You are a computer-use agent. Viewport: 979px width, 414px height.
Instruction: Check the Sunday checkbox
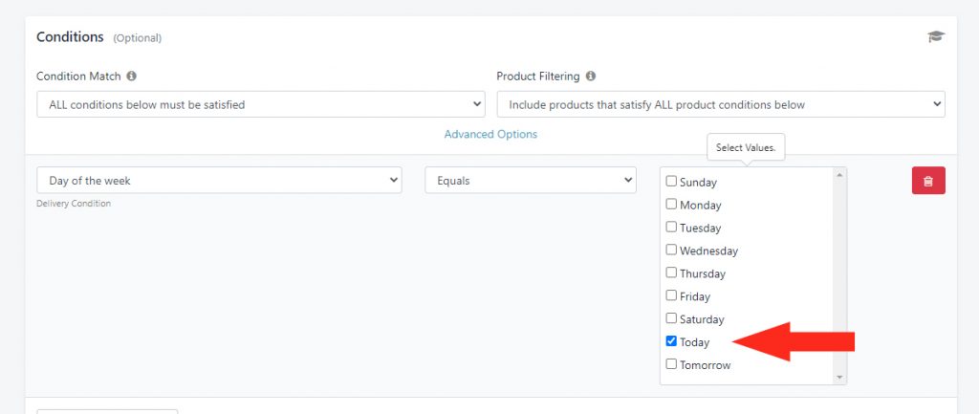(671, 181)
